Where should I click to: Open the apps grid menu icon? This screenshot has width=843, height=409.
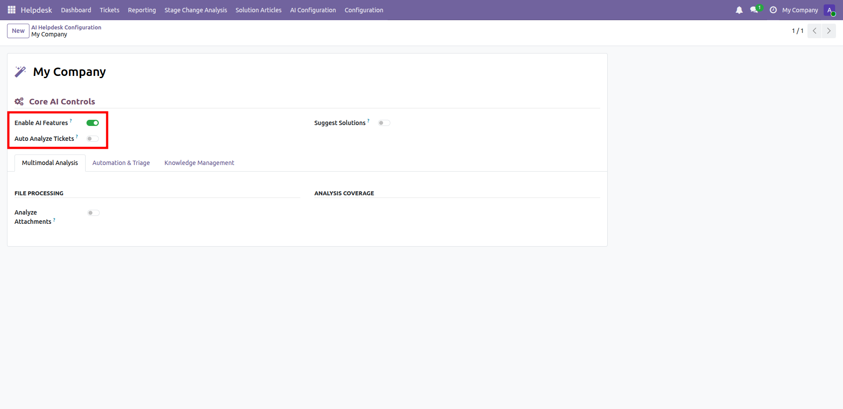click(11, 10)
